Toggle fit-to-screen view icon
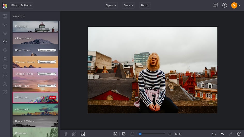 [x=115, y=134]
